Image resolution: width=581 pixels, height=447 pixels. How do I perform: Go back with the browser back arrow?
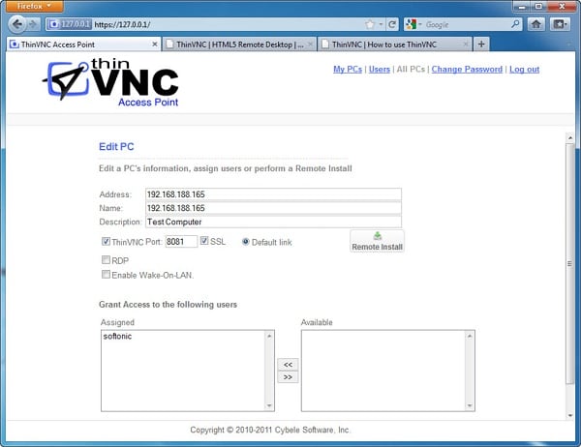tap(17, 24)
